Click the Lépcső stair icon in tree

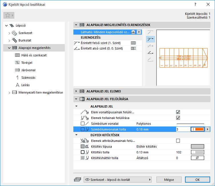(x=12, y=25)
